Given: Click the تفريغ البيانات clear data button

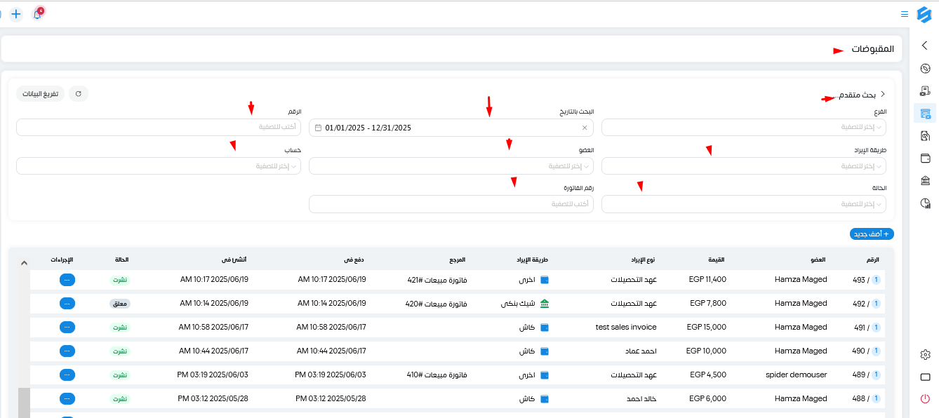Looking at the screenshot, I should [x=41, y=94].
